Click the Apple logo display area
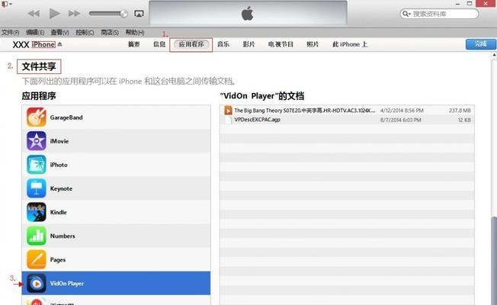This screenshot has width=497, height=305. click(x=248, y=13)
